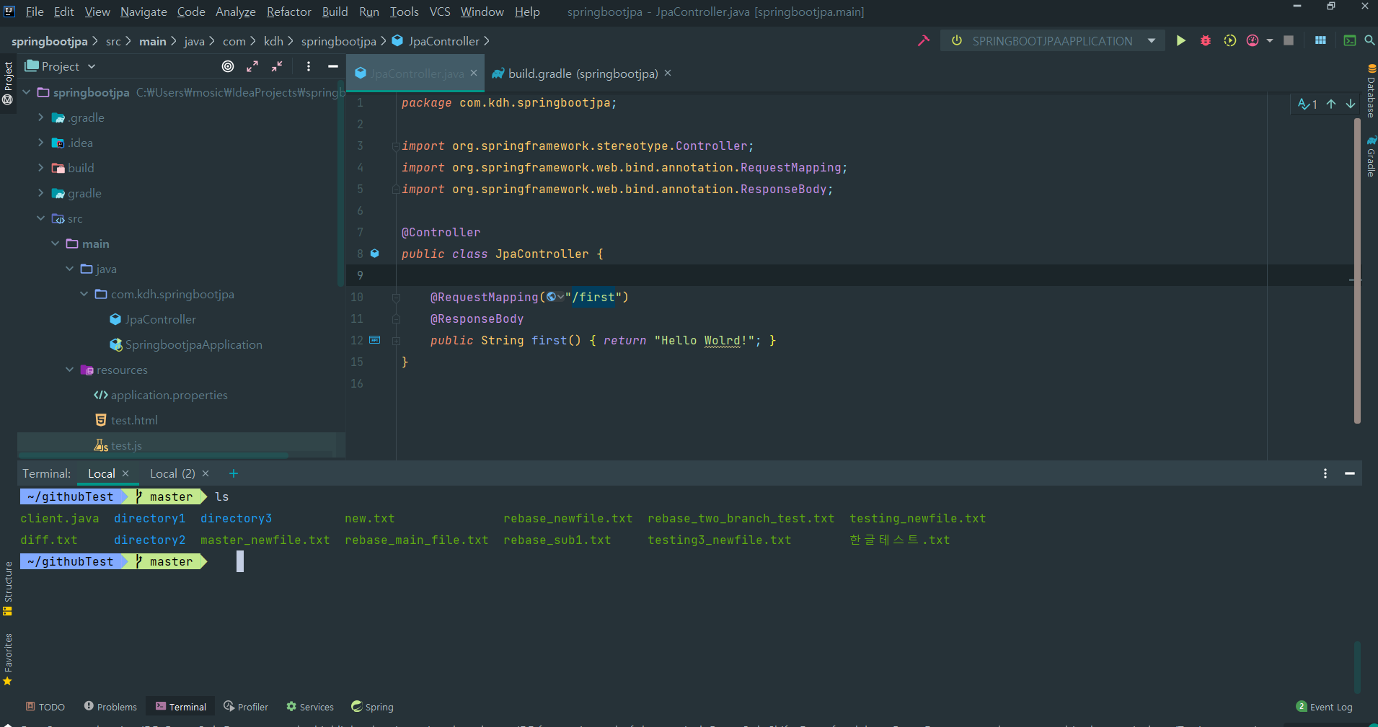
Task: Click the editor vertical scrollbar
Action: pyautogui.click(x=1357, y=270)
